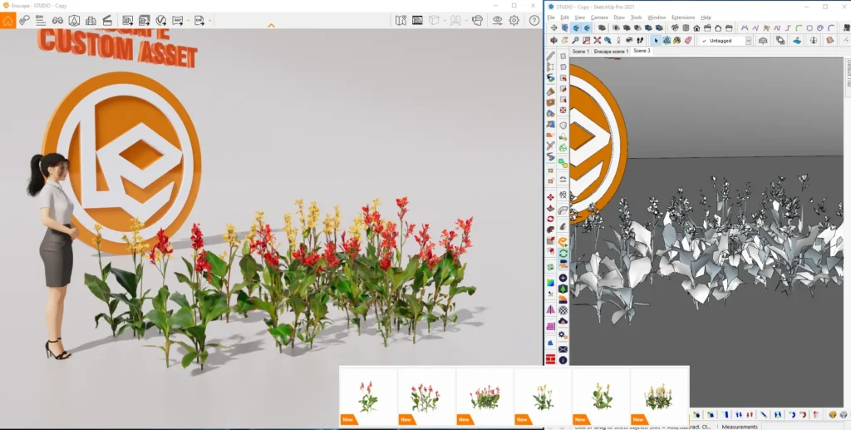The image size is (851, 430).
Task: Click the Batch Rendering icon in Enscape
Action: point(145,21)
